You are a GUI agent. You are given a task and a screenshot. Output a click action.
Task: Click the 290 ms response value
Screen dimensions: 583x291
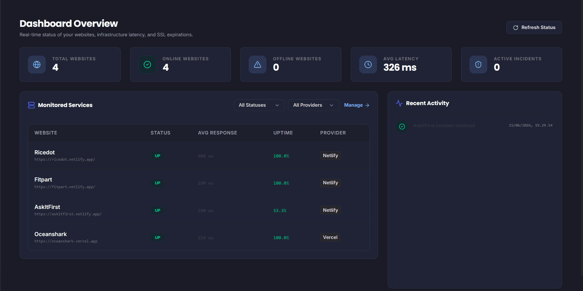(x=206, y=211)
